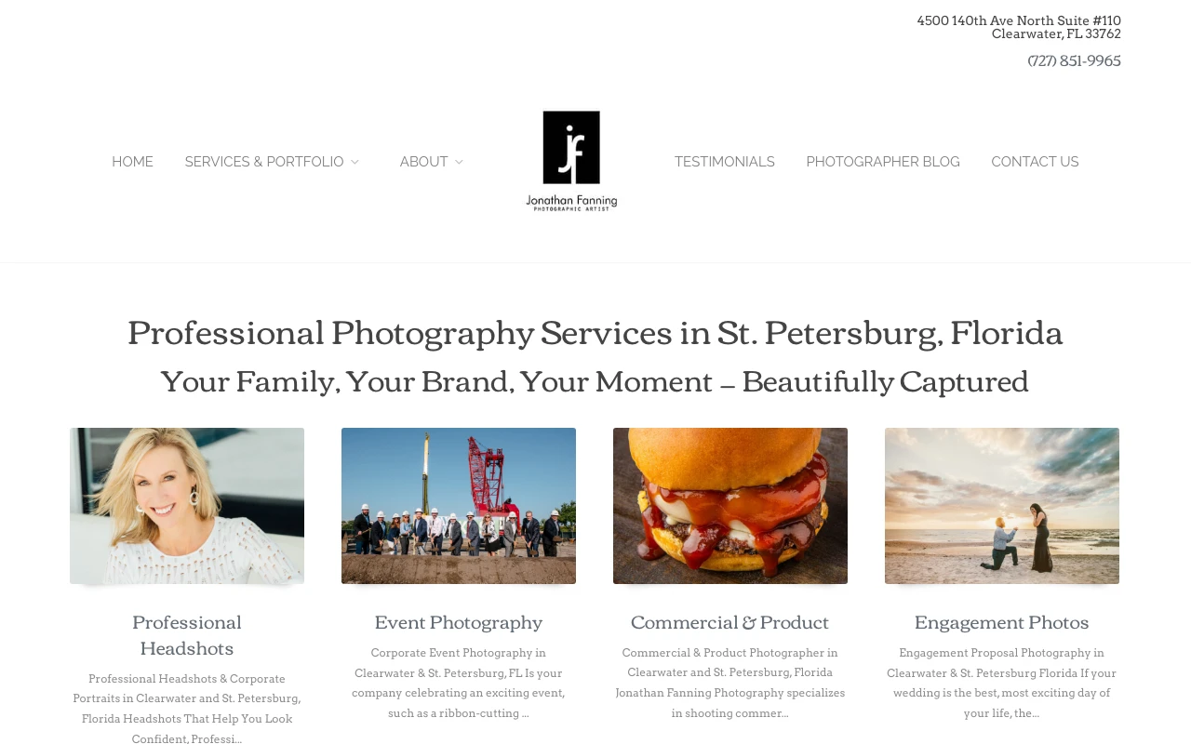Open the Home menu item

point(132,162)
